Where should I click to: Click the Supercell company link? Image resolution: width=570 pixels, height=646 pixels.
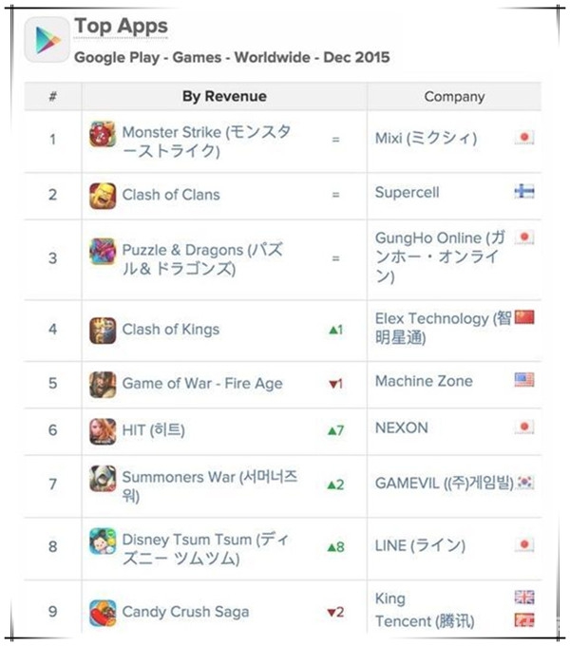click(x=407, y=193)
